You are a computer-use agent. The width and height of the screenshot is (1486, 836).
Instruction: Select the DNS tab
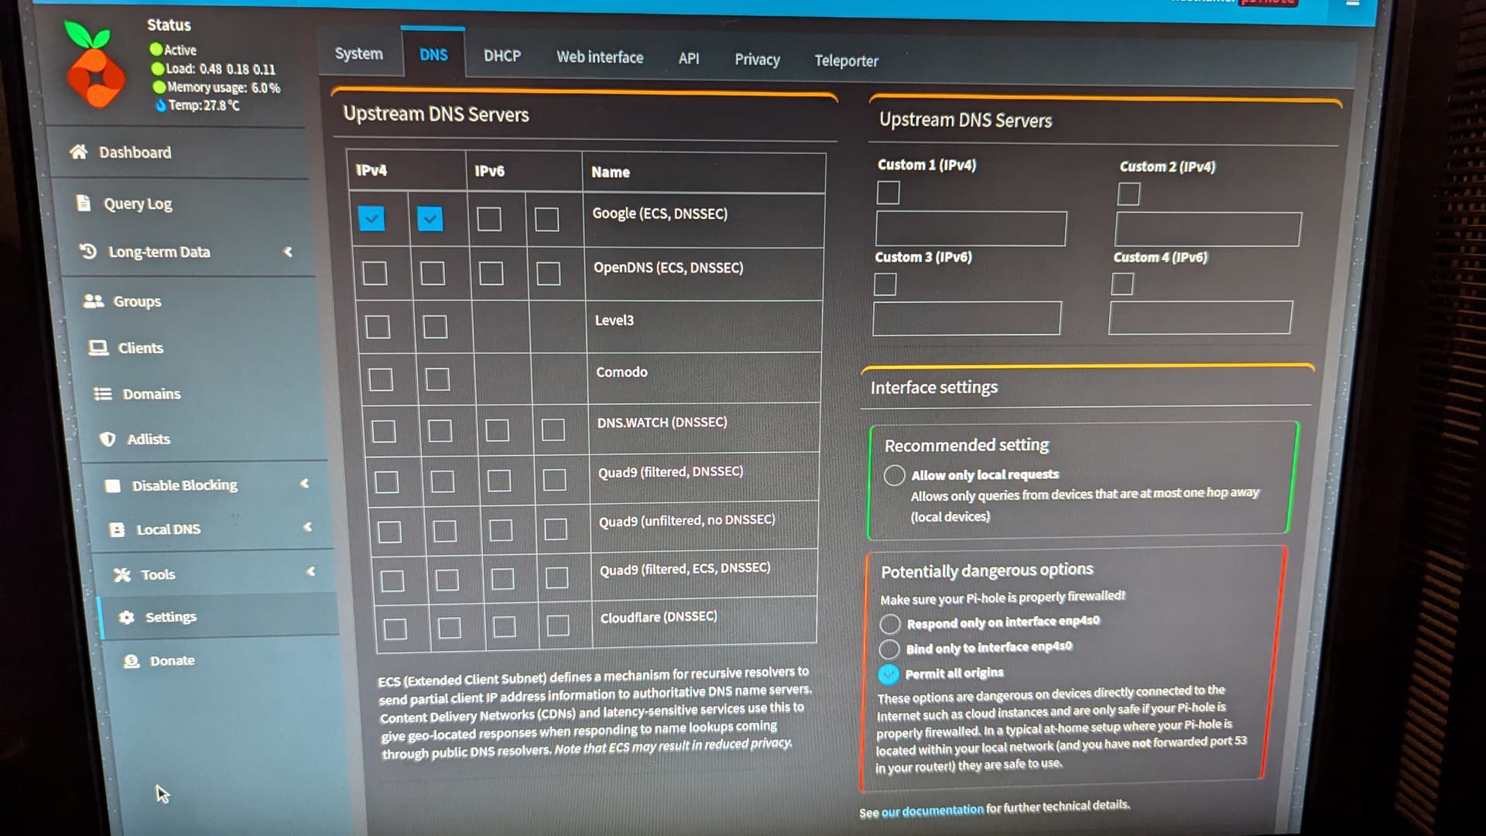[433, 54]
